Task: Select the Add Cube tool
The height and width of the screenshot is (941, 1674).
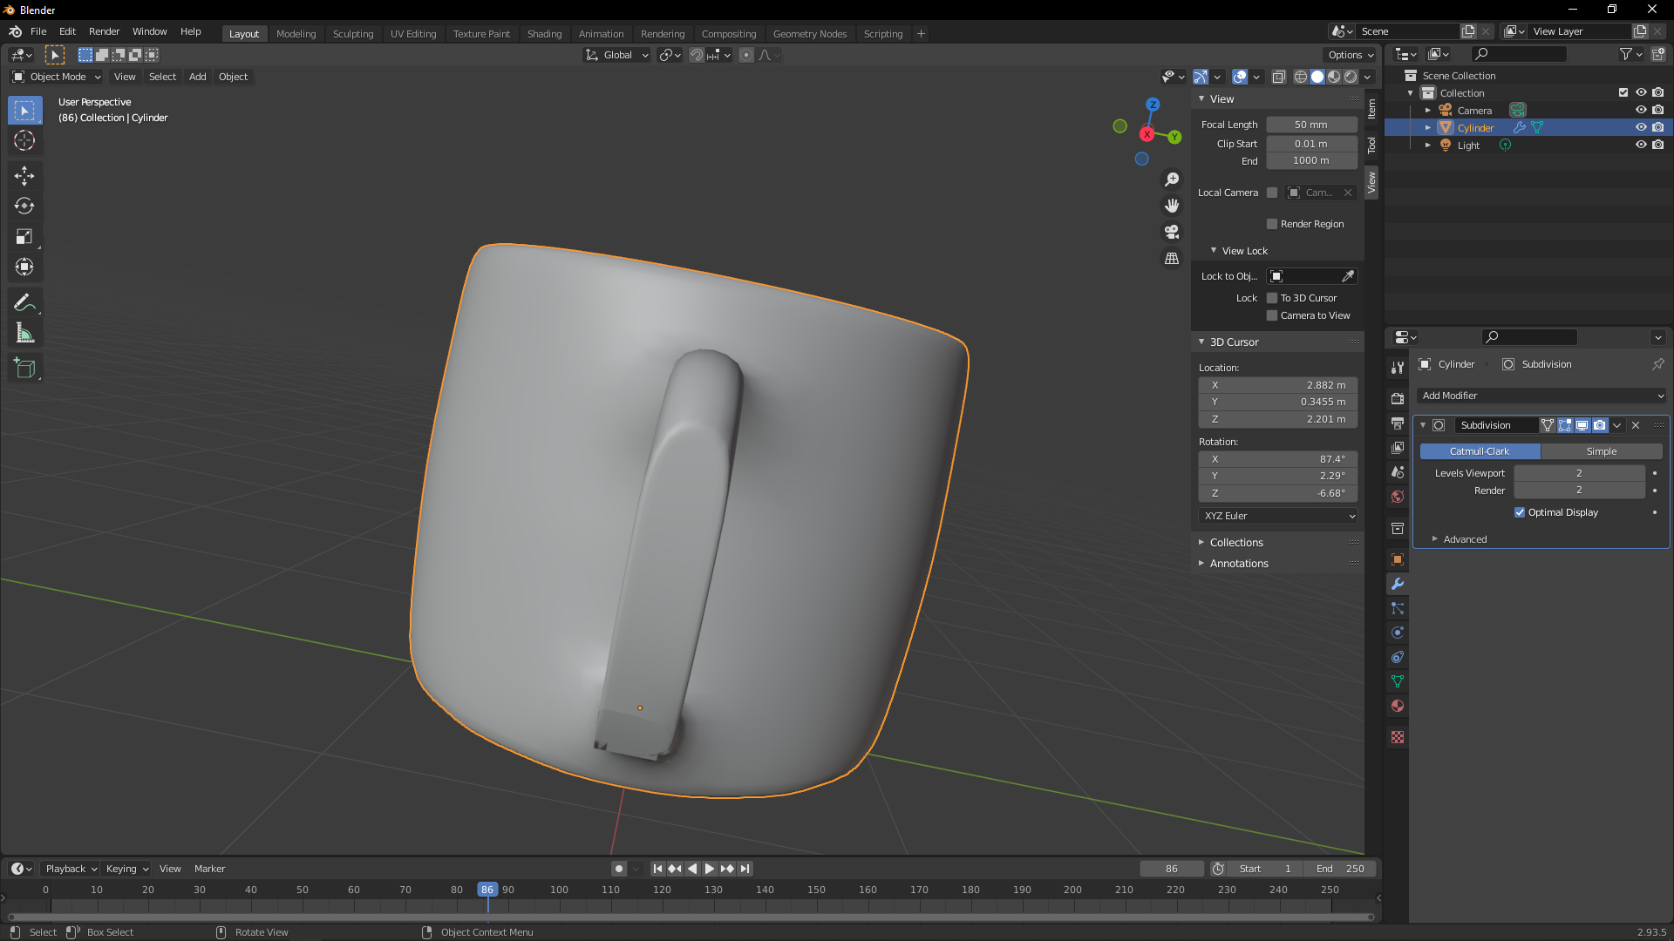Action: point(24,369)
